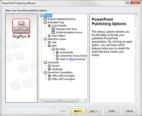Check Include Navigation Arrows
This screenshot has height=116, width=142.
(53, 32)
